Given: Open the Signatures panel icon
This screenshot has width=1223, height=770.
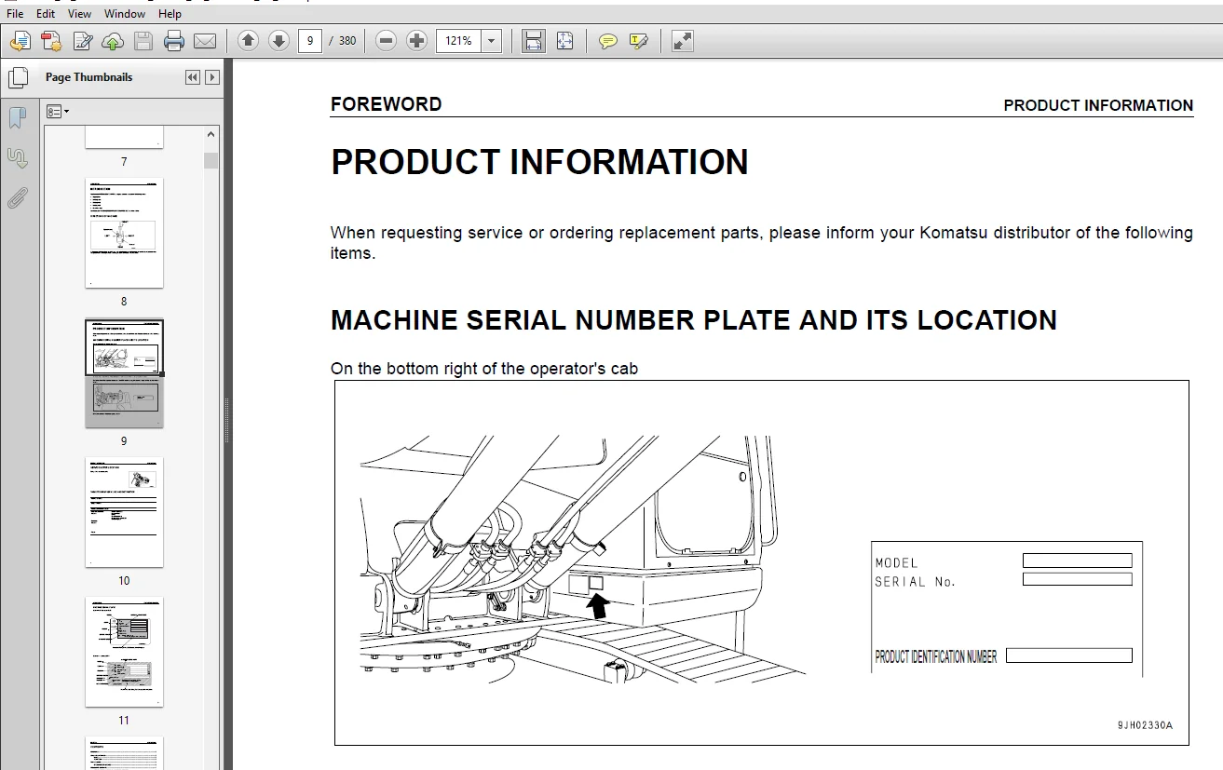Looking at the screenshot, I should 18,158.
